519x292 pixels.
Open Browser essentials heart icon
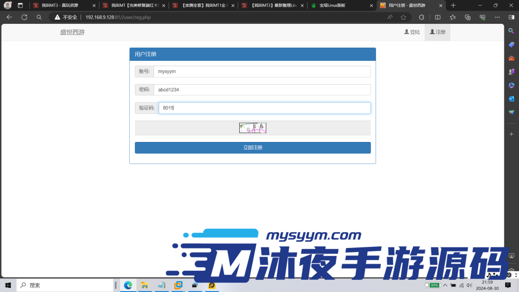pyautogui.click(x=483, y=17)
